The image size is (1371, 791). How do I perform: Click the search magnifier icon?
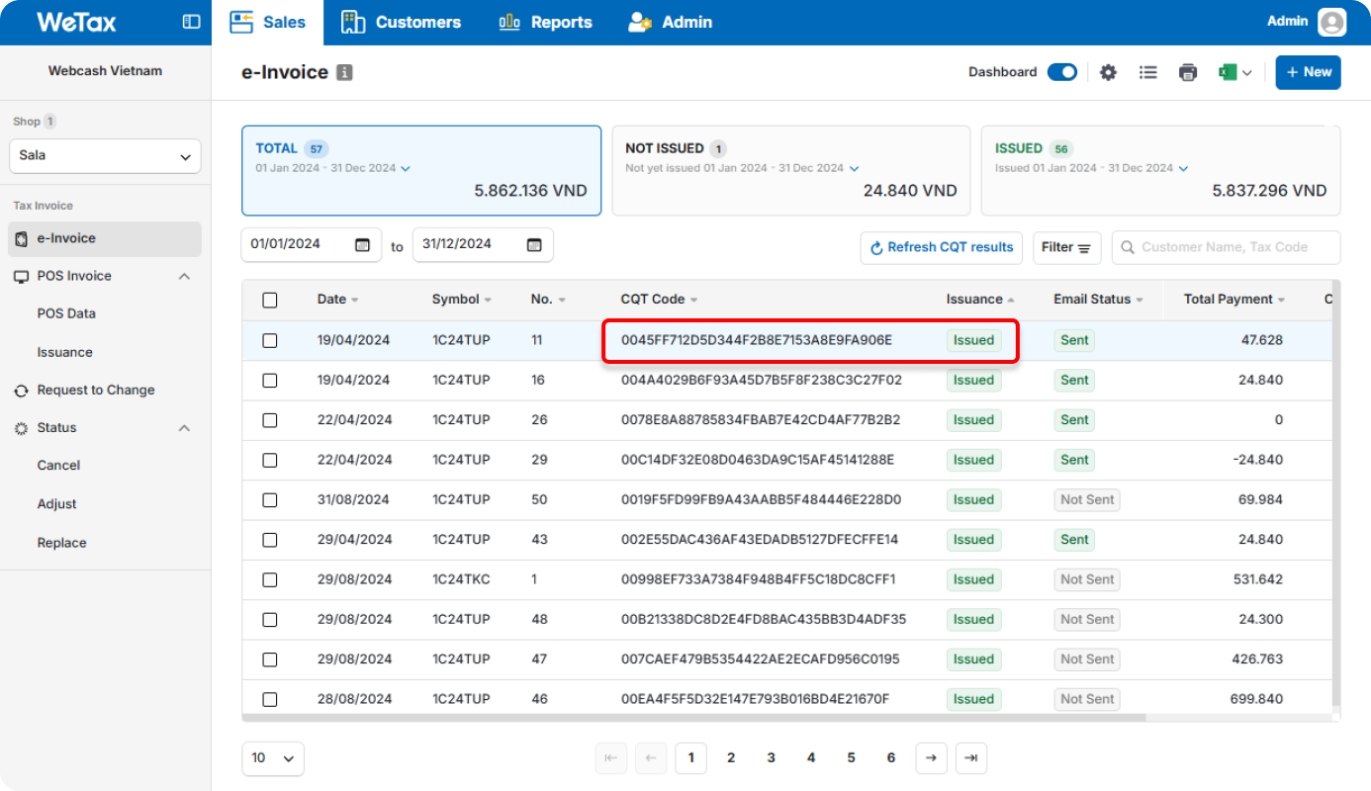coord(1128,248)
